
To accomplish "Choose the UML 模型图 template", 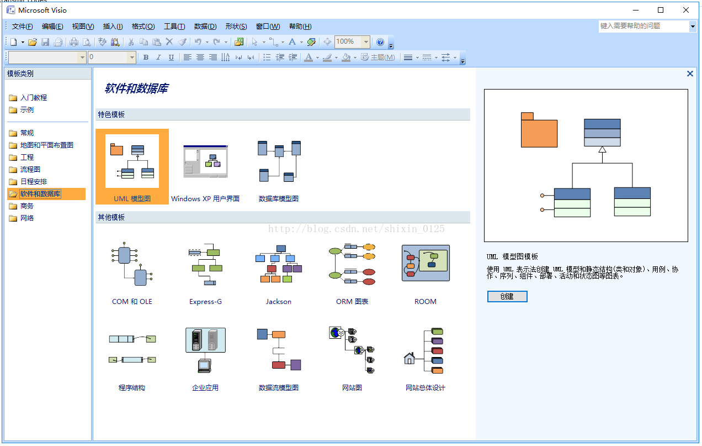I will pos(132,167).
